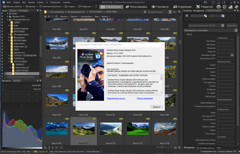Open the eye-with-arrows icon in the mode bar
The image size is (240, 154).
[237, 7]
